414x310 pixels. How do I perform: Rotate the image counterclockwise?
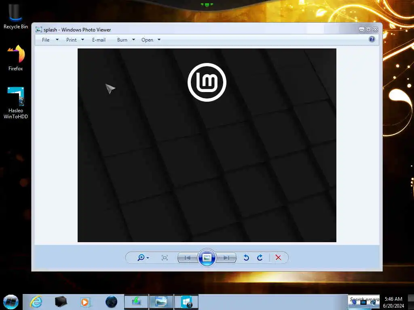[246, 258]
